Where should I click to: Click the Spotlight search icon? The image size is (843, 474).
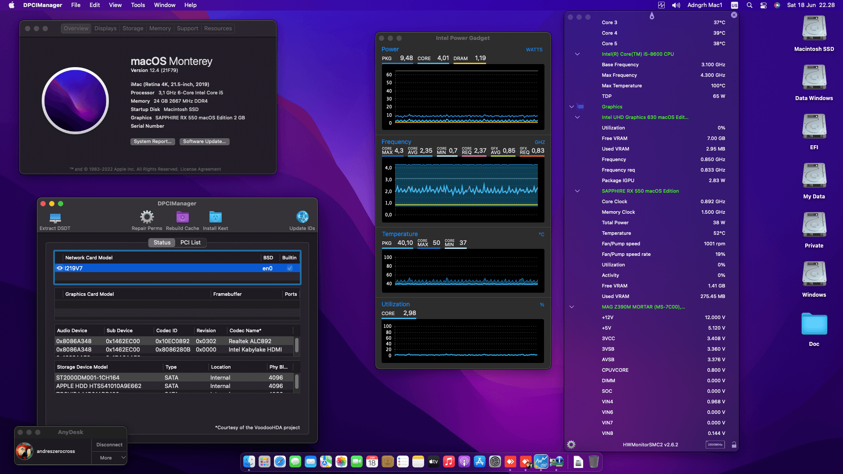point(749,5)
